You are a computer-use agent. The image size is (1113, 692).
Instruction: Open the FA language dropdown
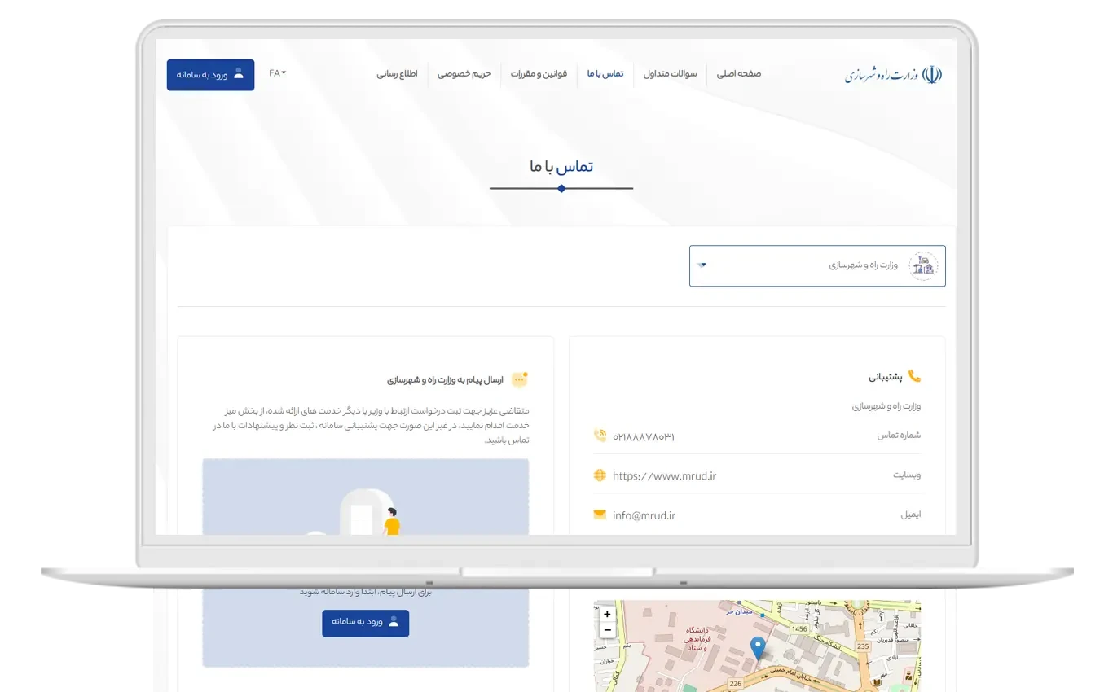(x=277, y=73)
